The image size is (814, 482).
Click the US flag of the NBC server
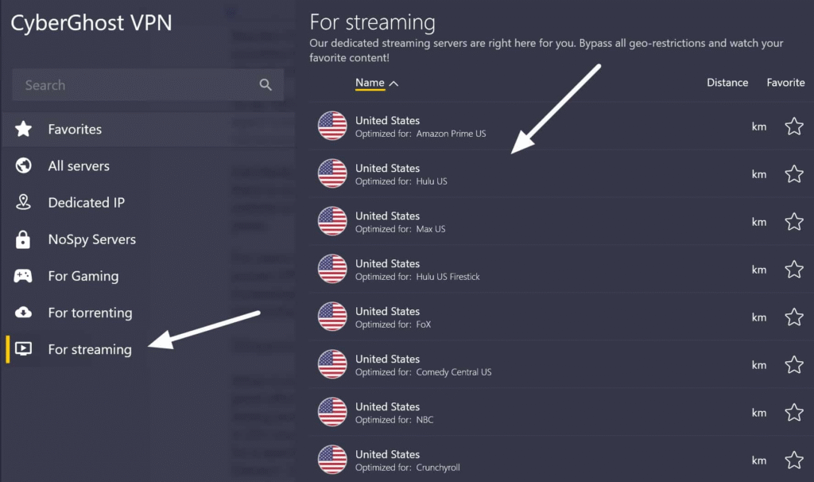(x=332, y=412)
